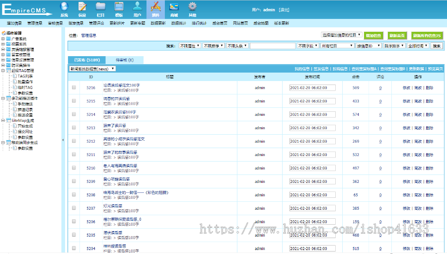The image size is (447, 254).
Task: Click the SiteMap生成 panel icon
Action: [8, 120]
